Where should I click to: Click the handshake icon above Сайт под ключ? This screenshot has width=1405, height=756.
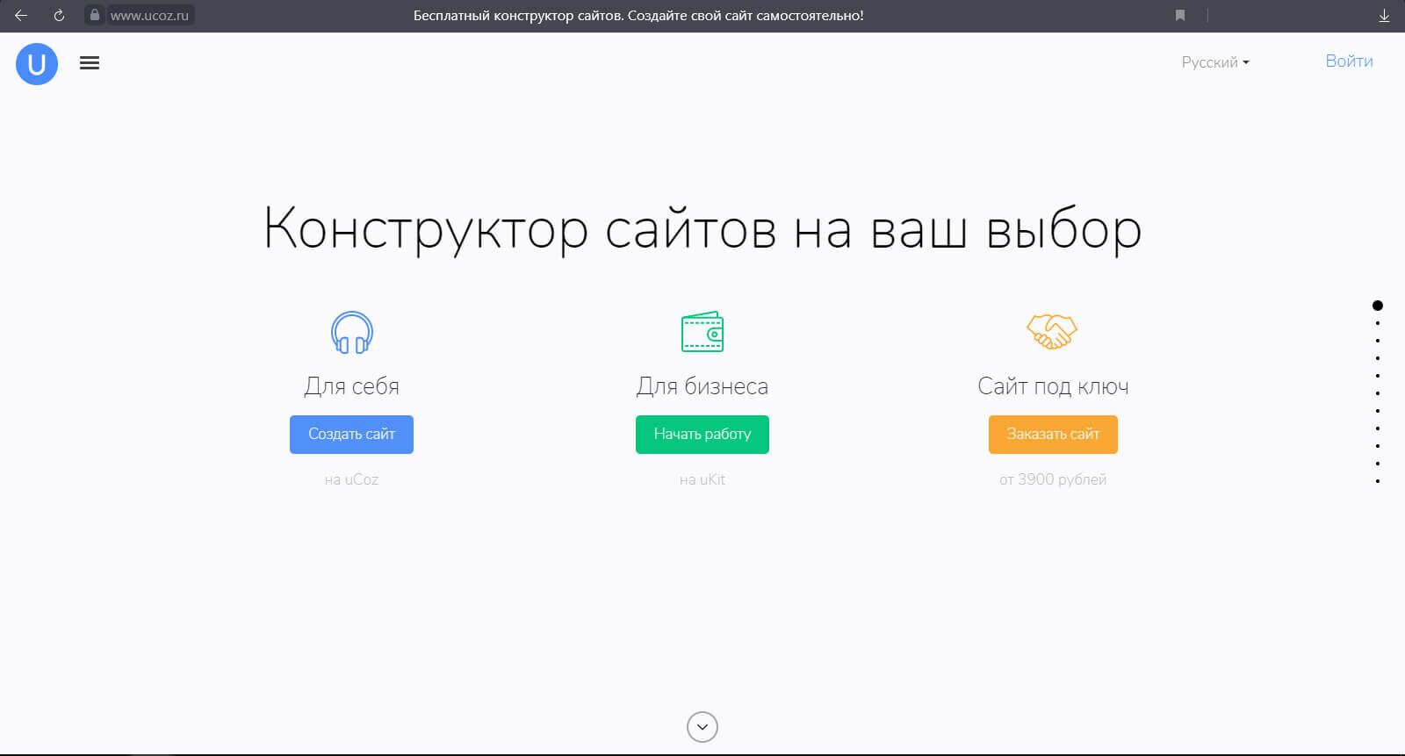coord(1052,332)
